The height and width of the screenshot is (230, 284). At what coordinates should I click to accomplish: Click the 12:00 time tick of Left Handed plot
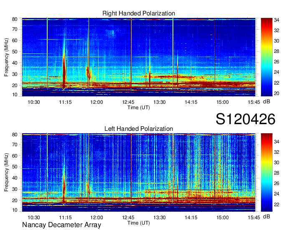click(x=97, y=217)
